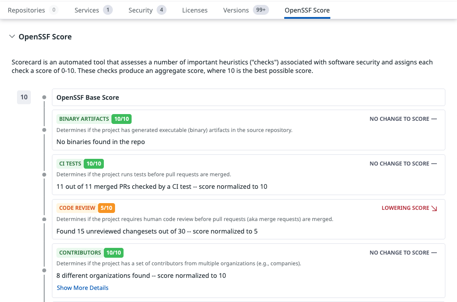457x302 pixels.
Task: Click the Lowering Score arrow indicator
Action: pos(433,208)
